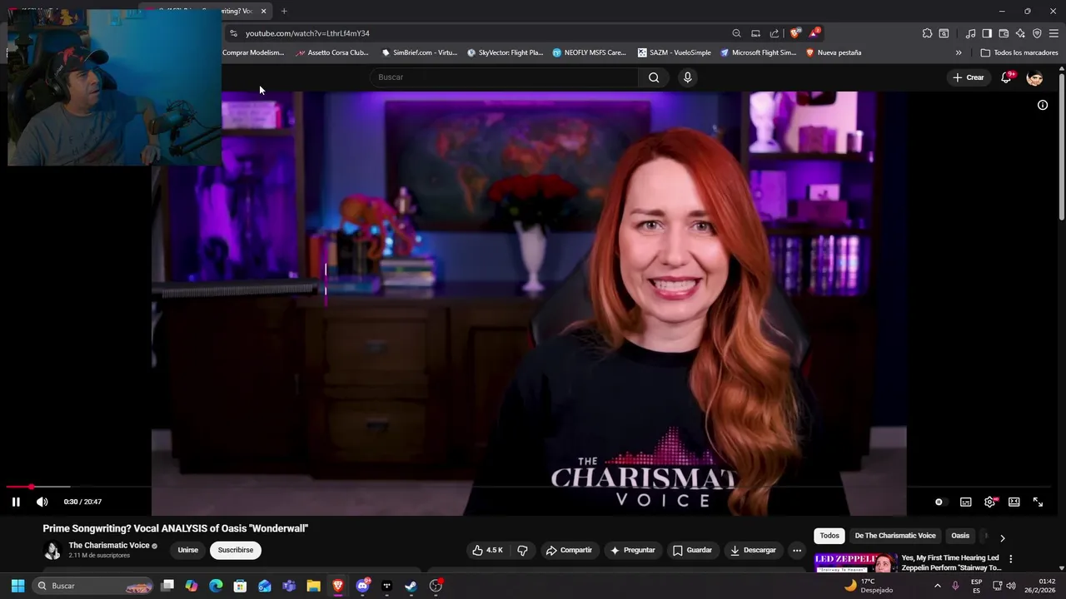
Task: Open the Brave media playlist music icon
Action: [970, 33]
